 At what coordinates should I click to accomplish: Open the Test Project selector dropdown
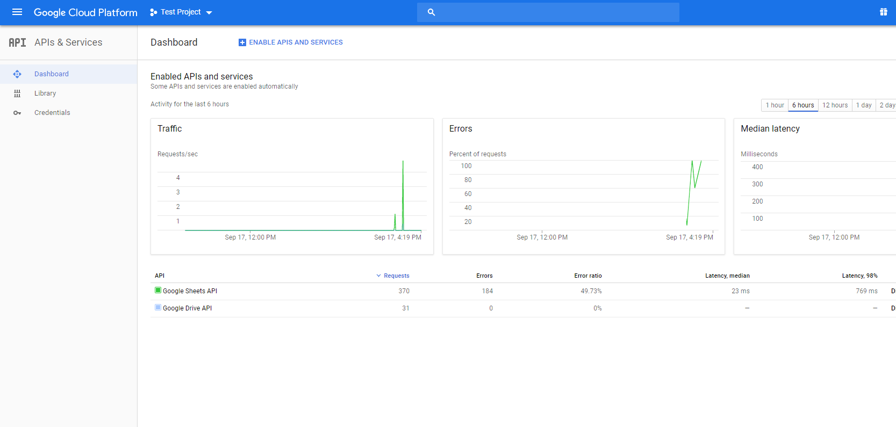click(x=181, y=12)
